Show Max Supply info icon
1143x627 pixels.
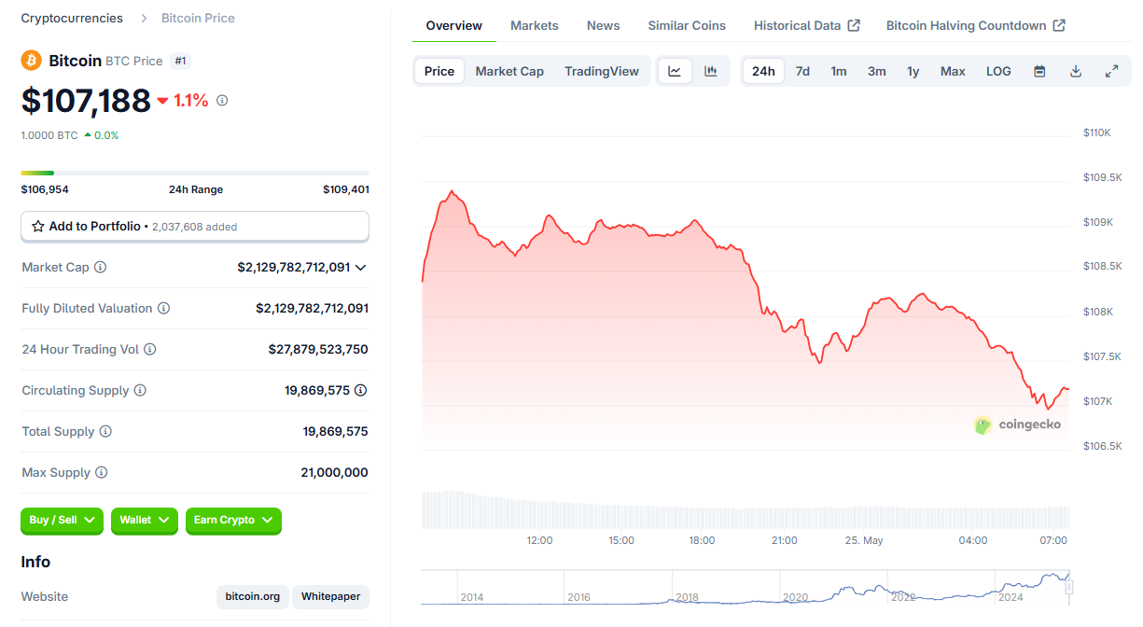(102, 472)
